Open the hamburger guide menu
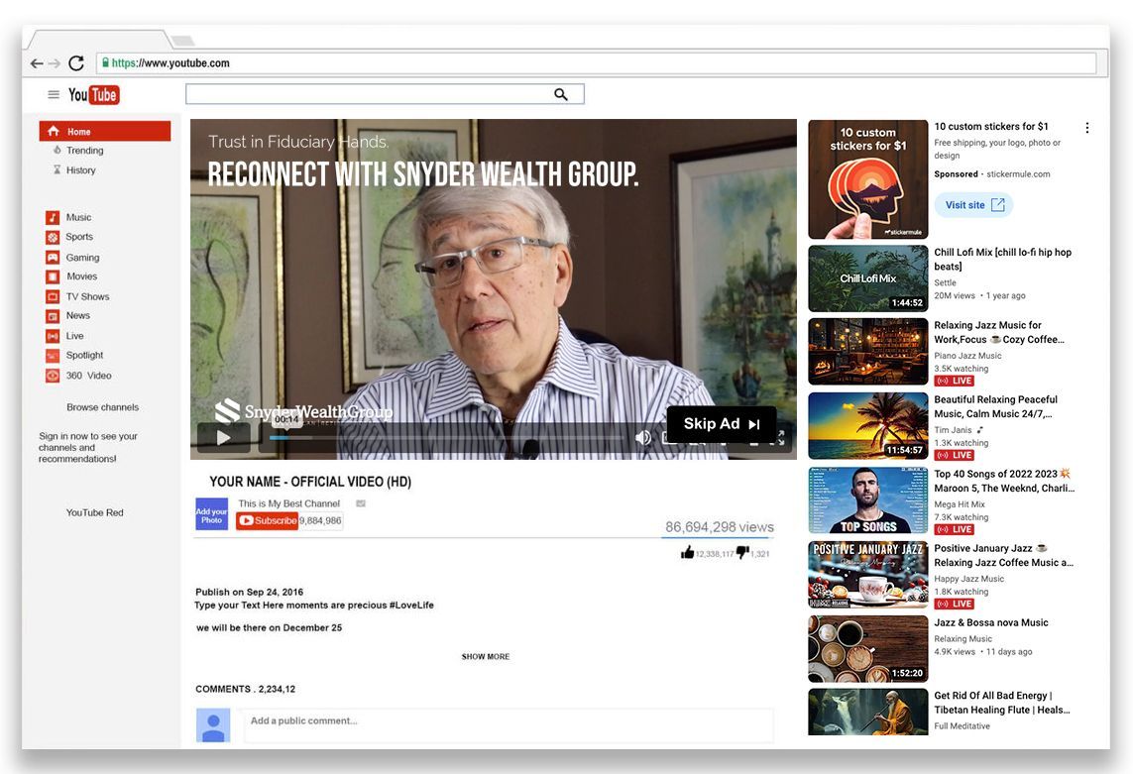Viewport: 1133px width, 774px height. (54, 95)
